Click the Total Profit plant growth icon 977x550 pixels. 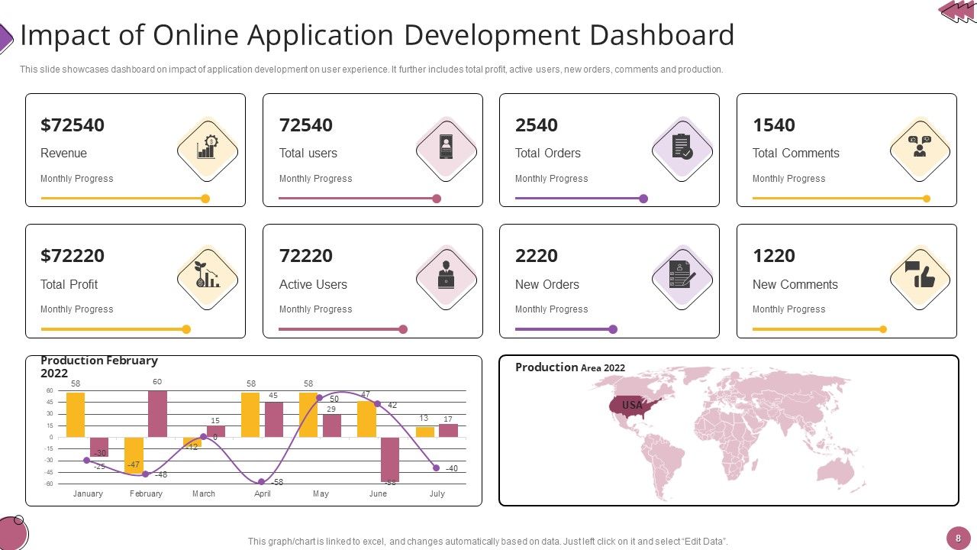(207, 278)
